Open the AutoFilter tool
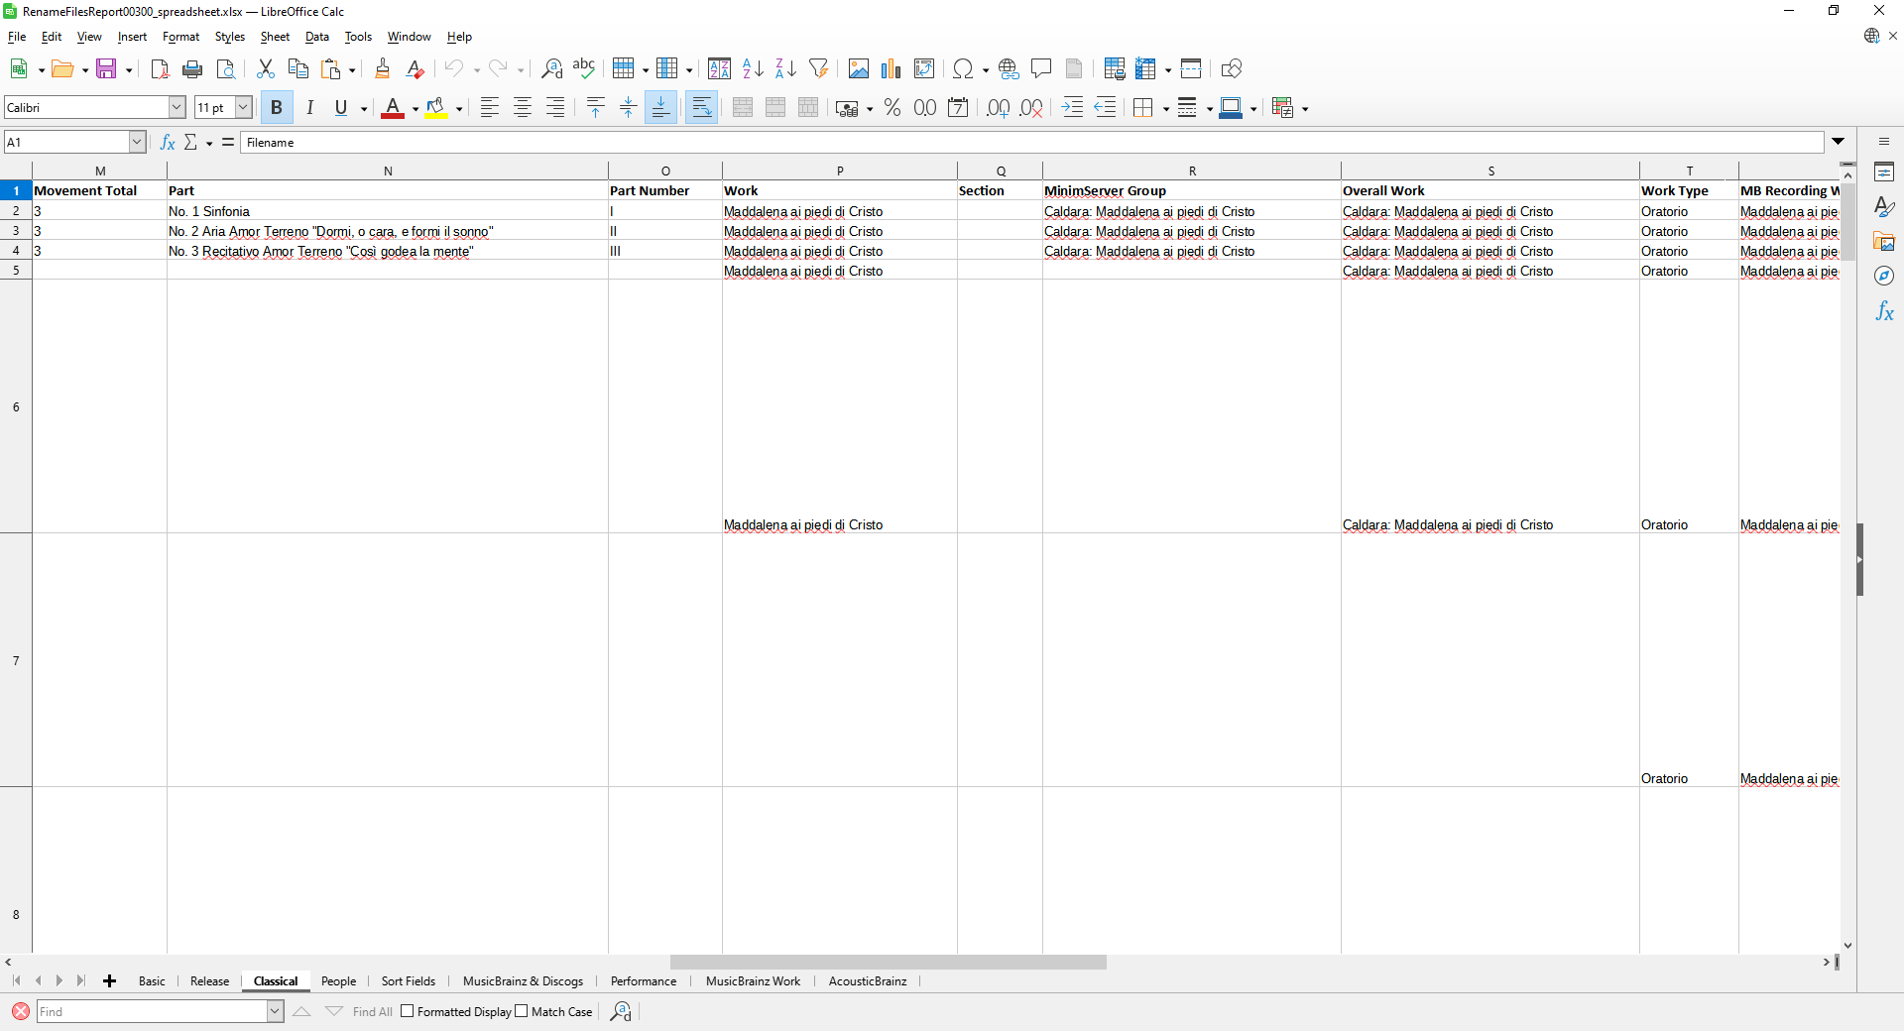 818,68
